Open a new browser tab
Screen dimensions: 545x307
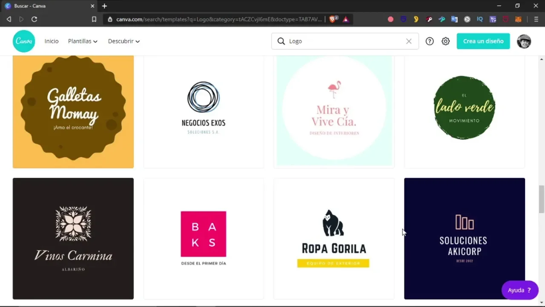click(x=104, y=6)
